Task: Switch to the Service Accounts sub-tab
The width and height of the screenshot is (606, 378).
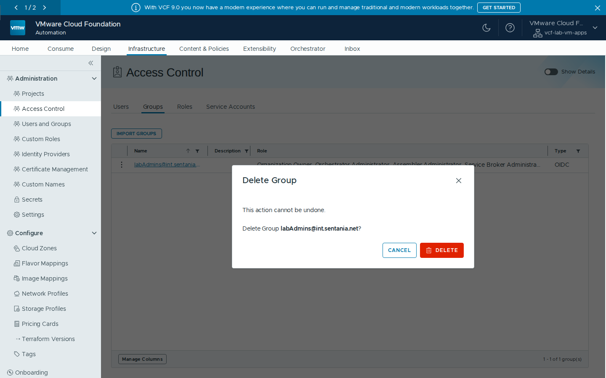Action: point(231,107)
